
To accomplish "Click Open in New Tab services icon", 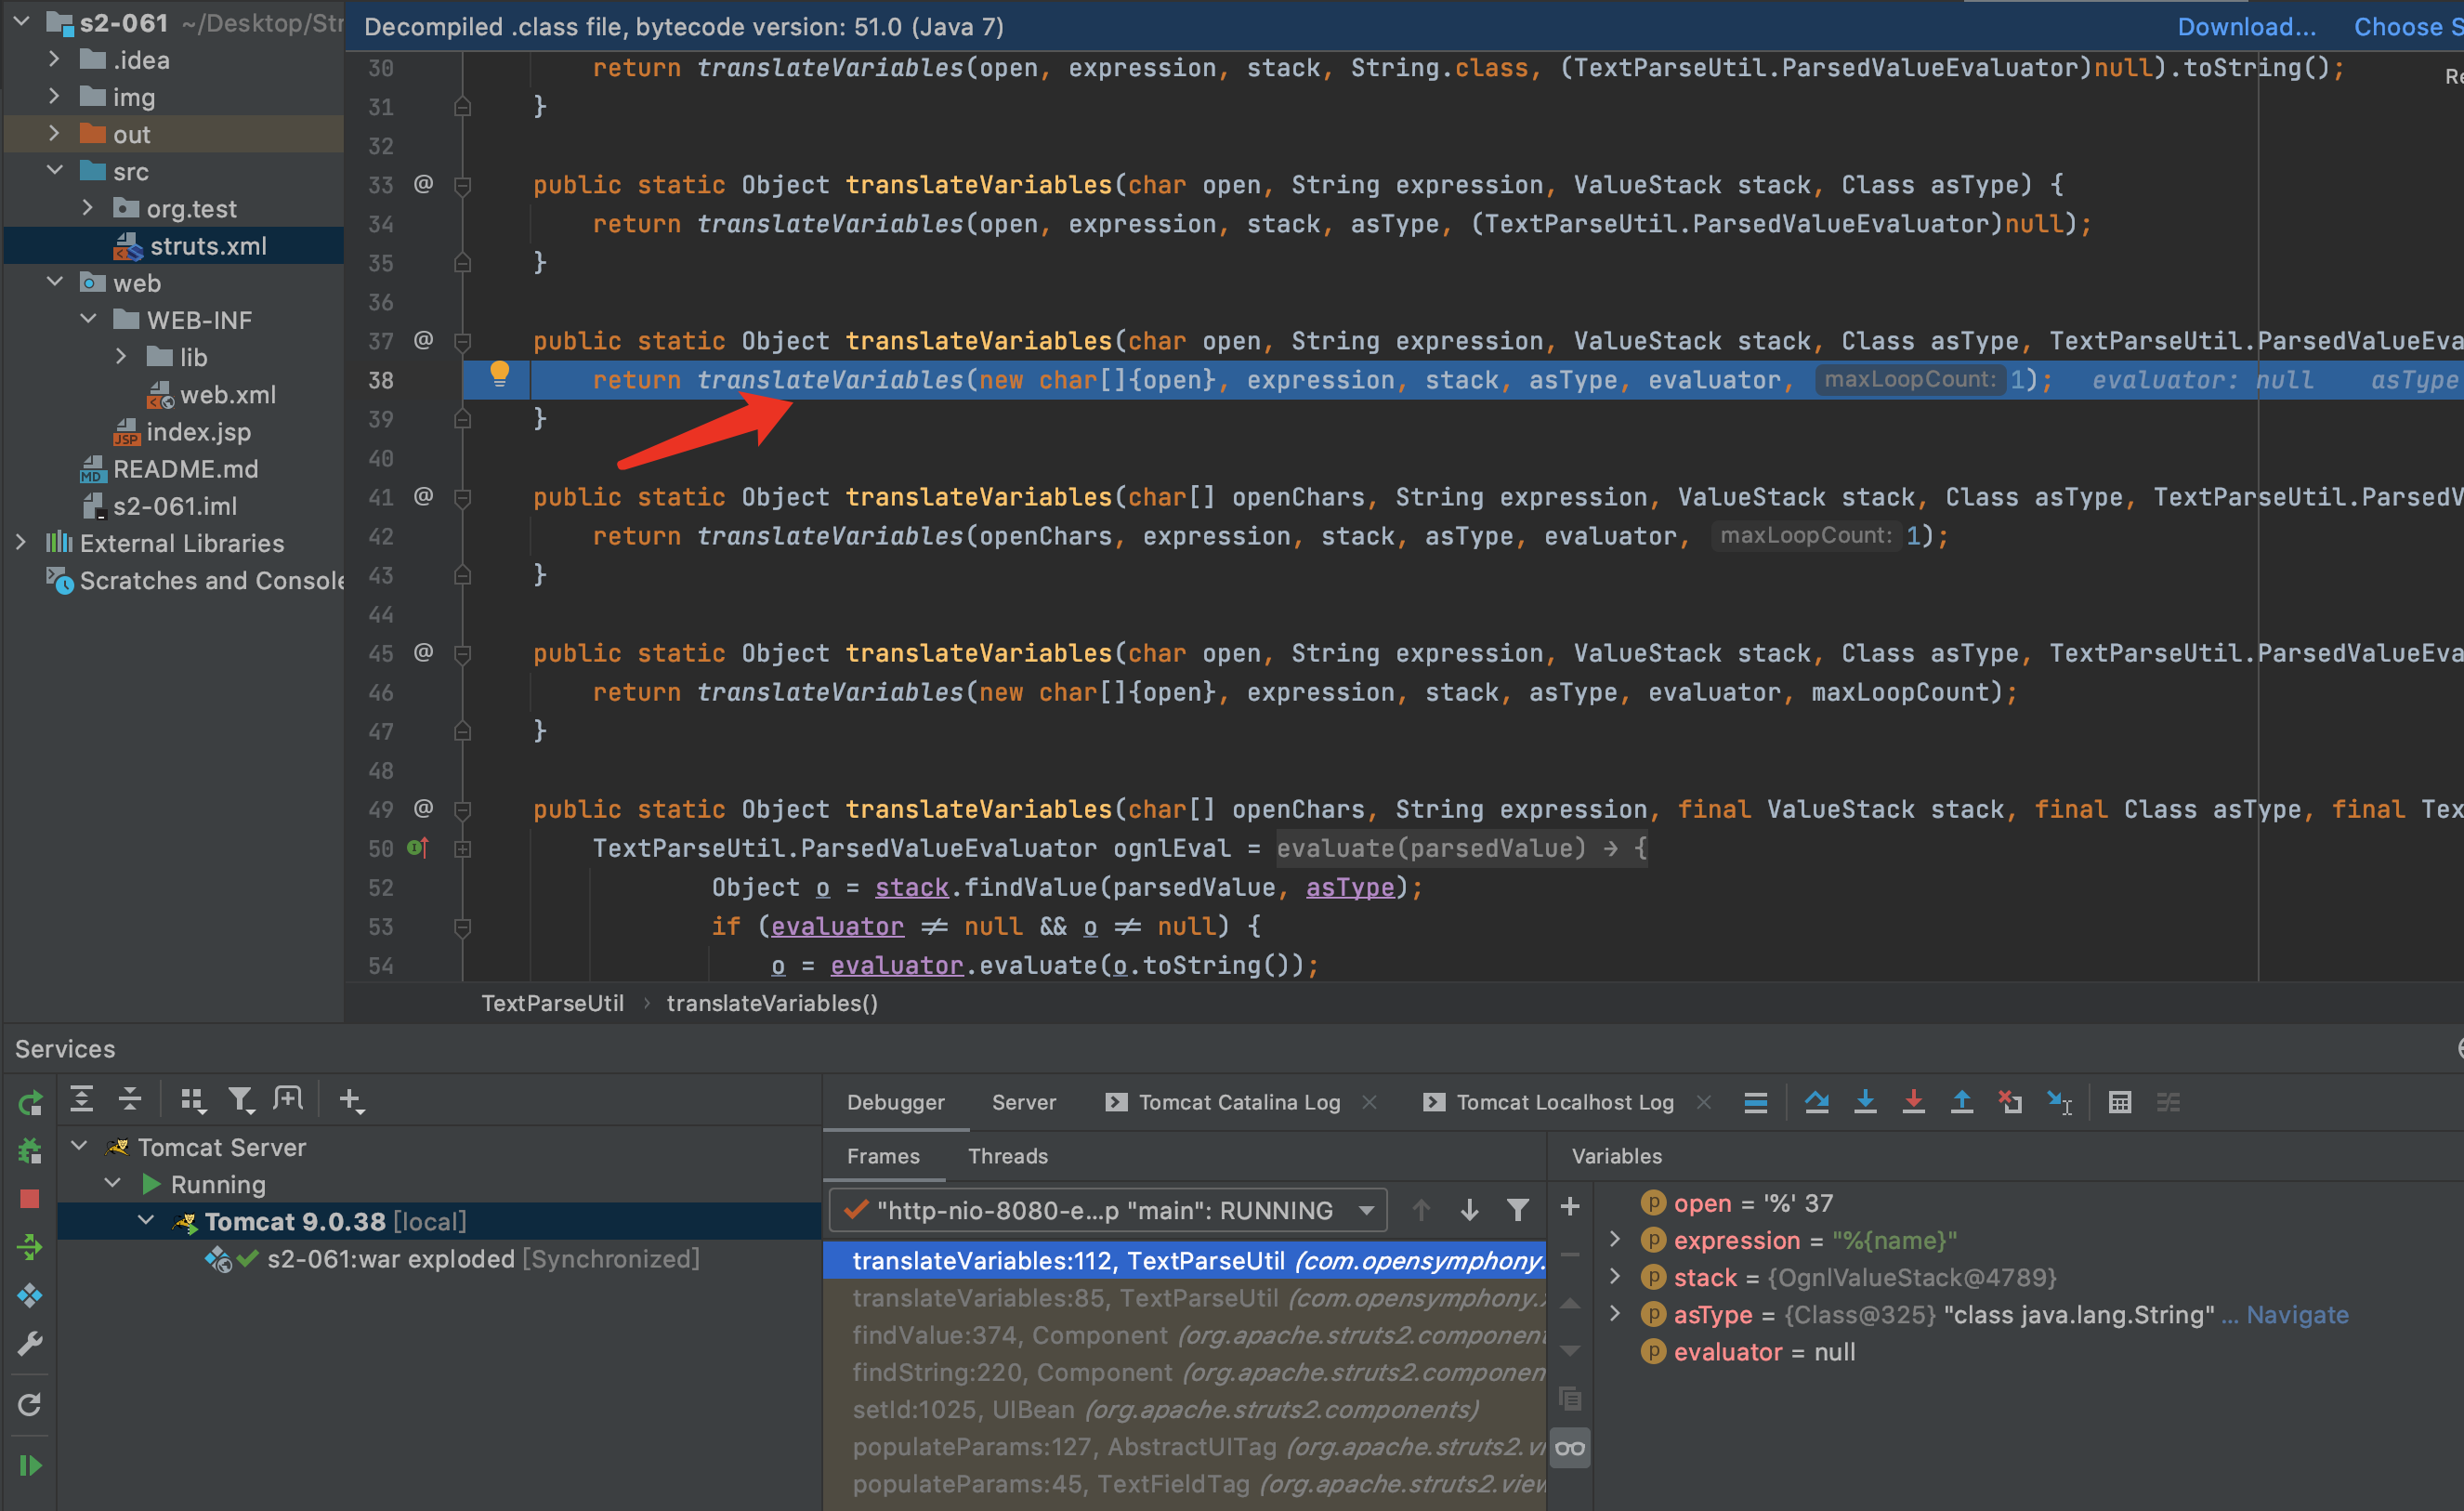I will tap(288, 1100).
